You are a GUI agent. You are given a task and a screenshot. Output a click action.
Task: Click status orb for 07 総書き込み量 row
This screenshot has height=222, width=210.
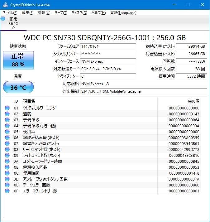tap(7, 143)
